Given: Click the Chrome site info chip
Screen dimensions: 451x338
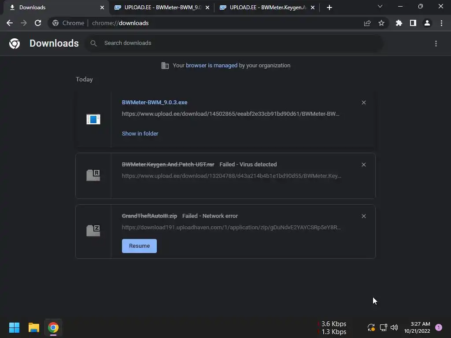Looking at the screenshot, I should (x=68, y=23).
